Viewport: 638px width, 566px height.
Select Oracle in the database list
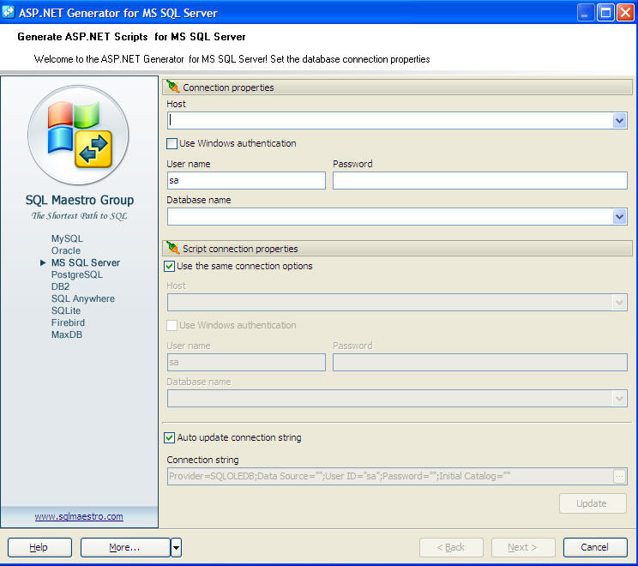pos(66,250)
